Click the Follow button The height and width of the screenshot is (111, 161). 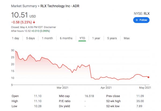(x=141, y=20)
